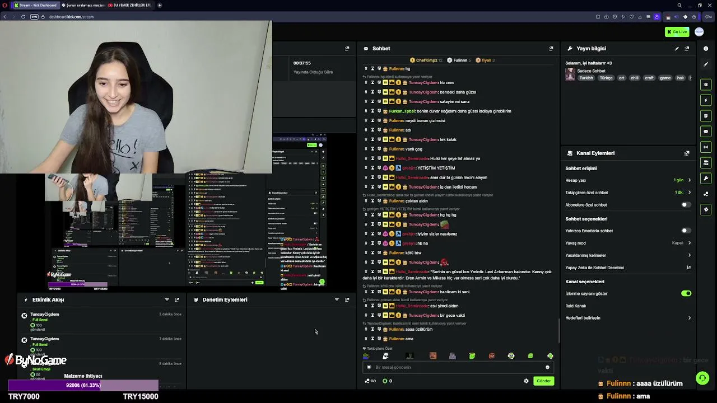Click the art tag chip
The image size is (717, 403).
[x=621, y=78]
